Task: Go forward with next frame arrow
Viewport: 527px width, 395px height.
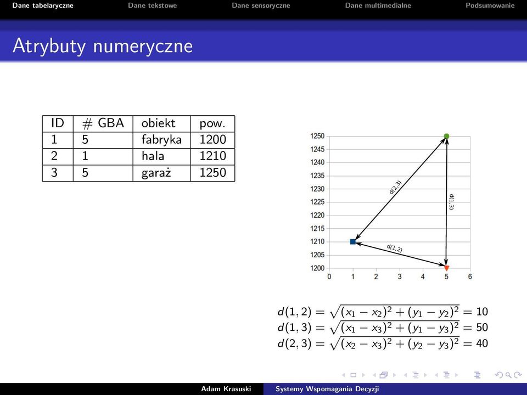Action: click(x=395, y=375)
